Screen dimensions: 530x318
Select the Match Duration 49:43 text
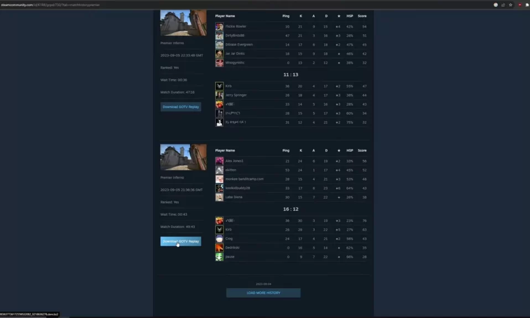[x=178, y=227]
